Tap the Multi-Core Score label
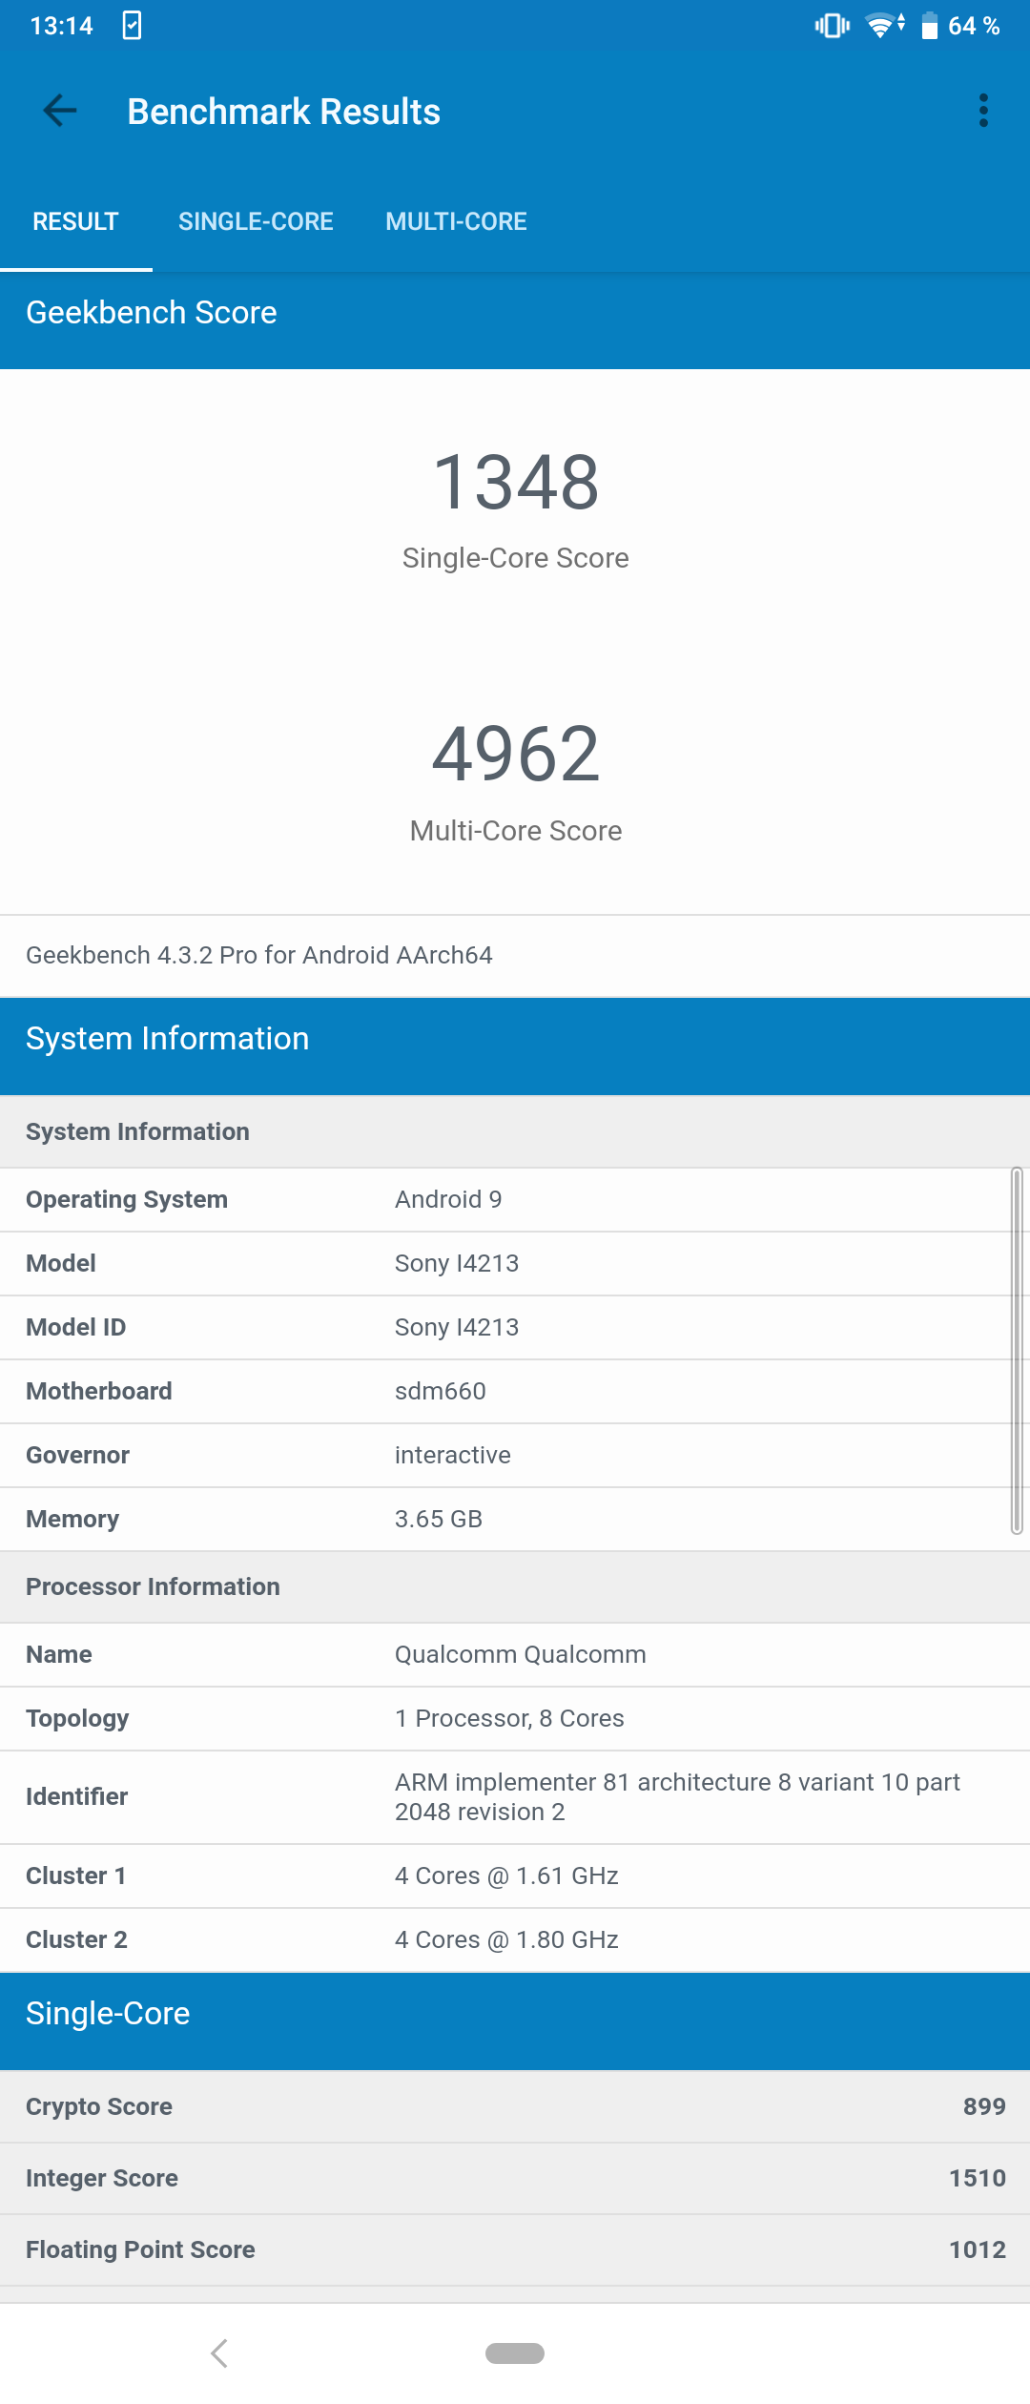This screenshot has height=2404, width=1030. [516, 831]
